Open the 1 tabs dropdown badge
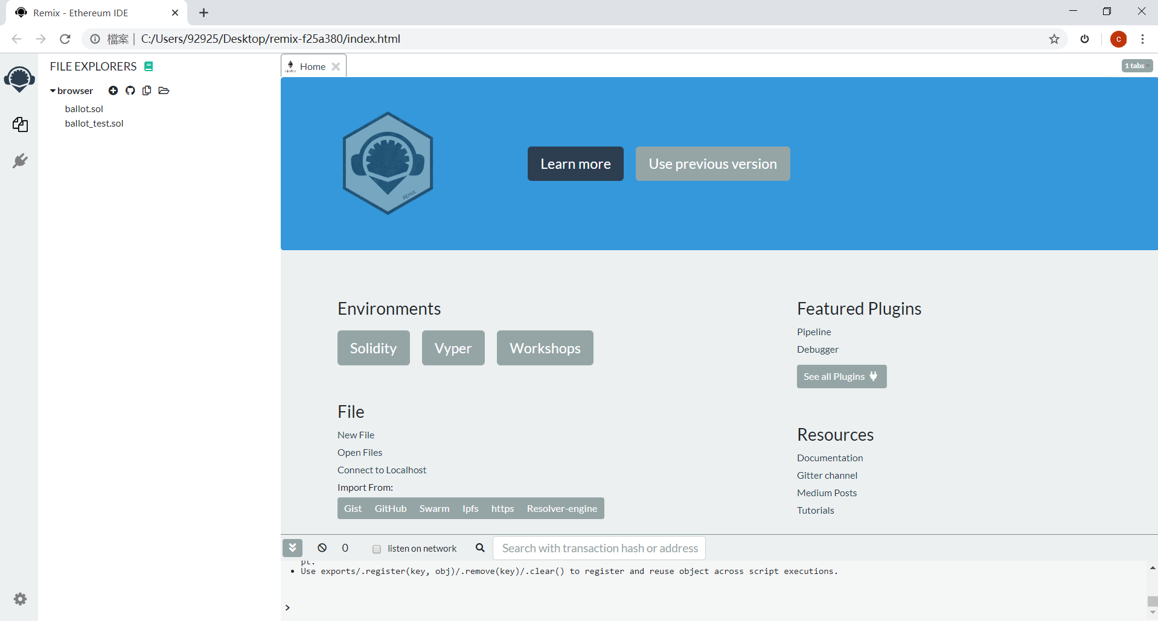 1137,66
